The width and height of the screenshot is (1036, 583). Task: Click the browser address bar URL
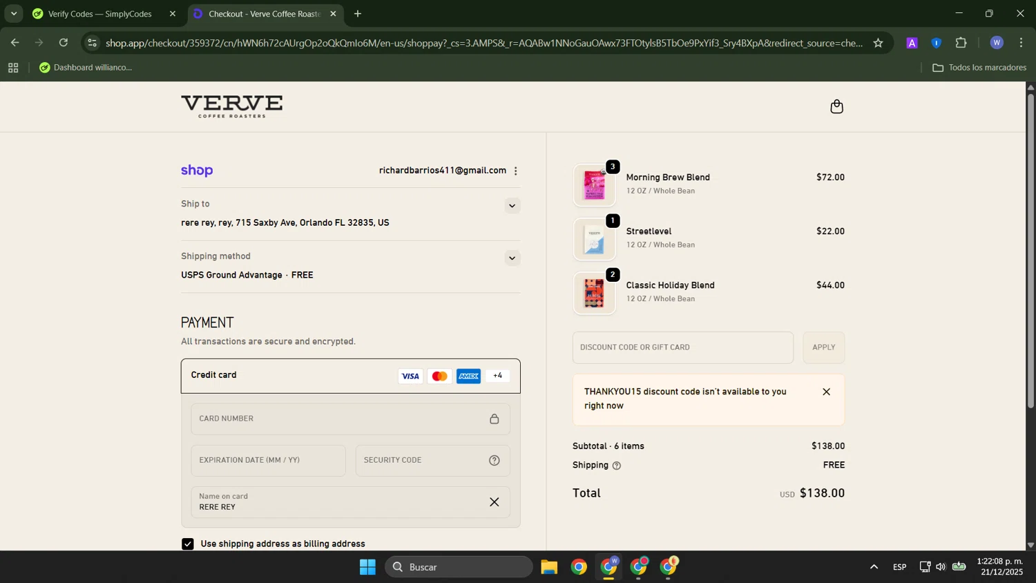(x=483, y=43)
